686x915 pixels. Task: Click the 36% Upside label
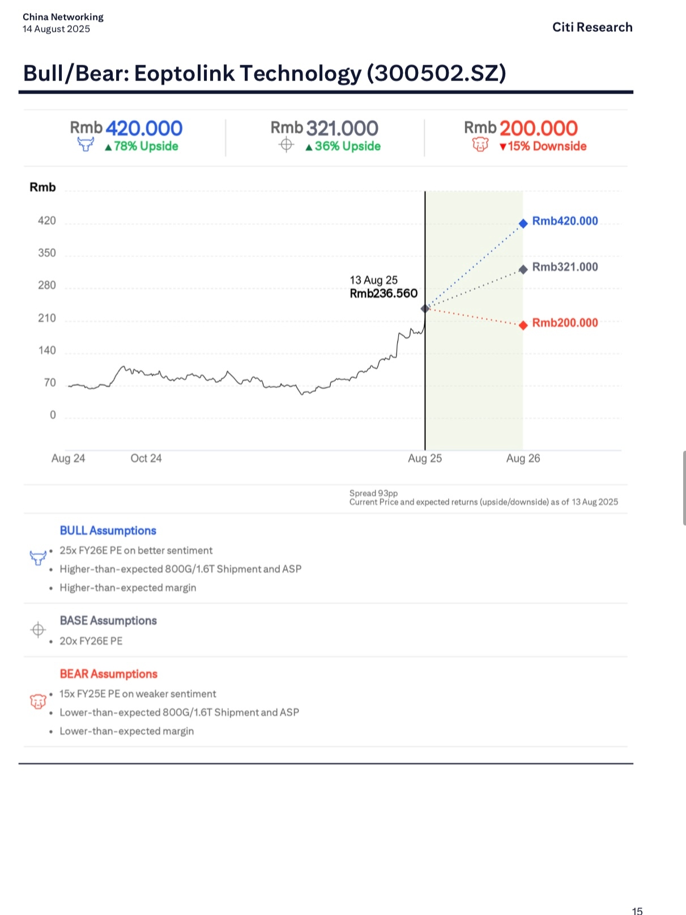343,146
